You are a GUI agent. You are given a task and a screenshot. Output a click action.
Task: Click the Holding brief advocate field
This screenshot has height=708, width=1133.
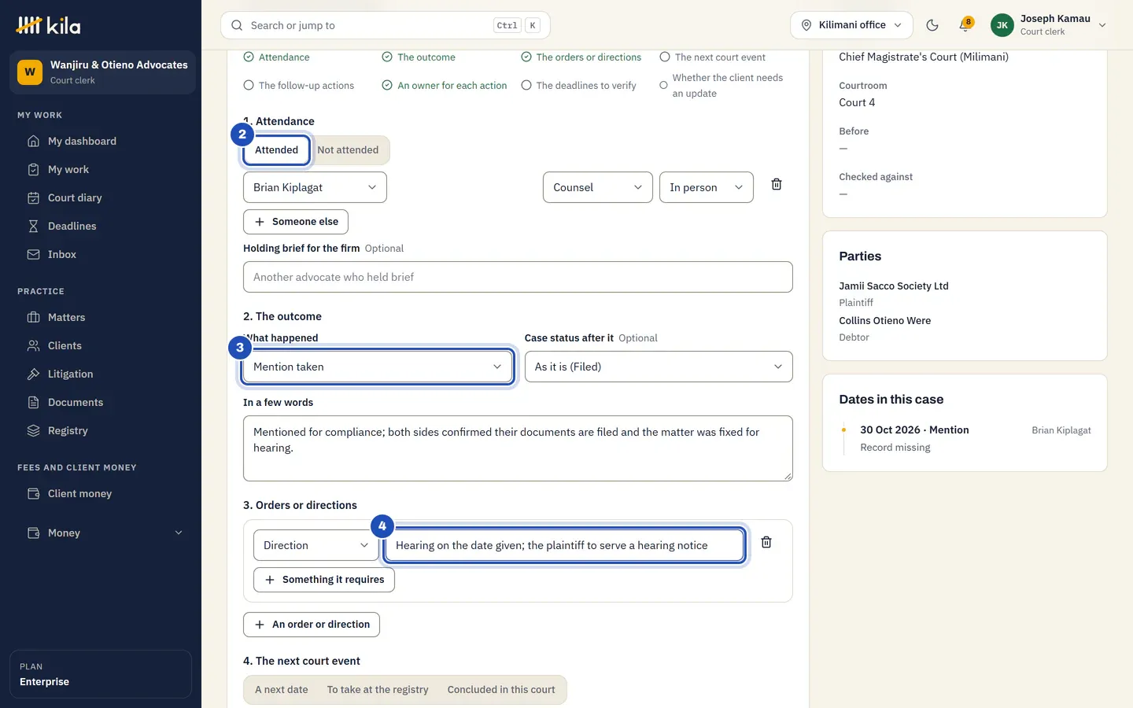[x=518, y=277]
